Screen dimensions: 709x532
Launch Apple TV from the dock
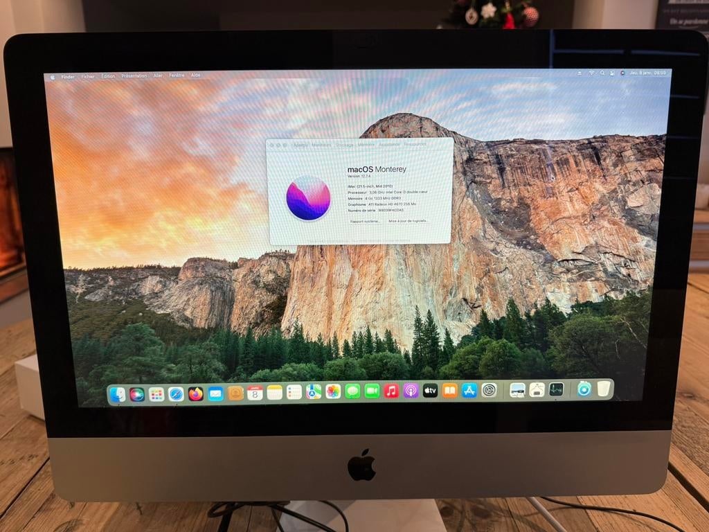[430, 390]
